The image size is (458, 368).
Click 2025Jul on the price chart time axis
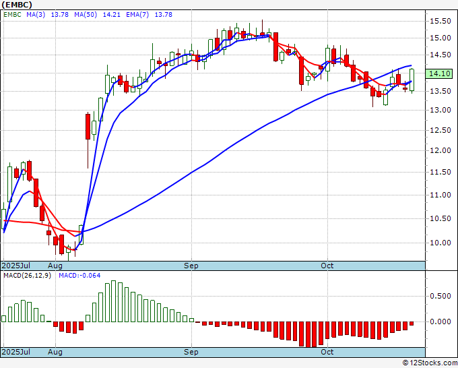16,266
